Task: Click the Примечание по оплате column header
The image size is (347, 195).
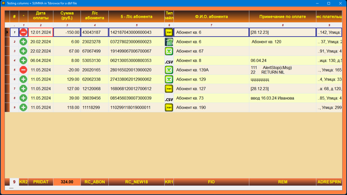Action: point(283,16)
